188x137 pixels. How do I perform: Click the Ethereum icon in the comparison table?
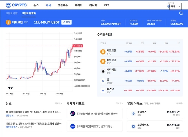point(103,71)
